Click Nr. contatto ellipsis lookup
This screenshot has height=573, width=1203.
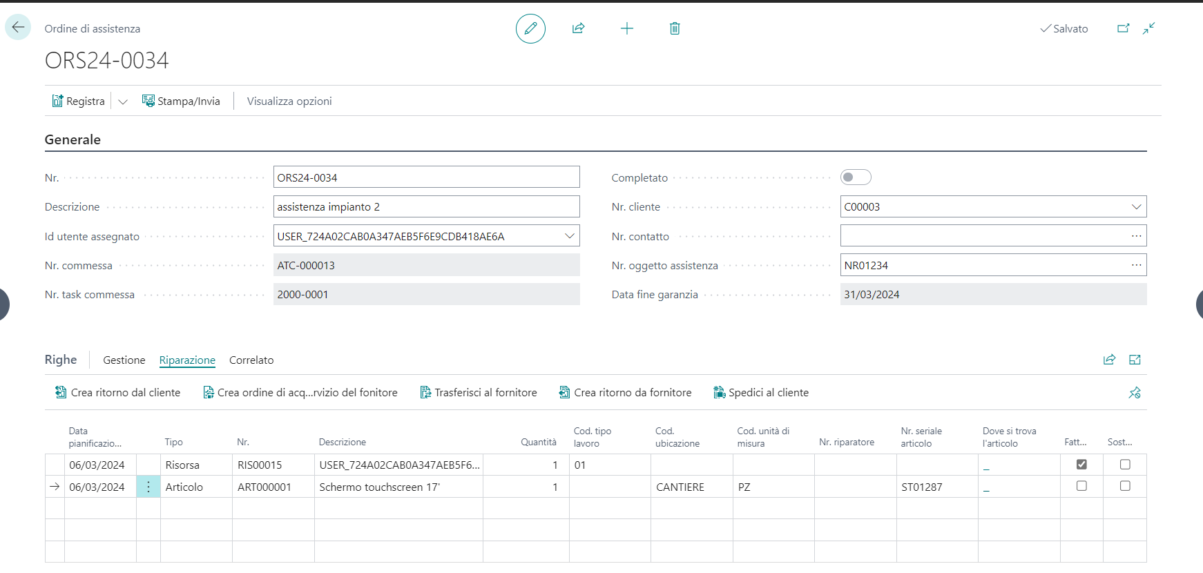(x=1136, y=236)
